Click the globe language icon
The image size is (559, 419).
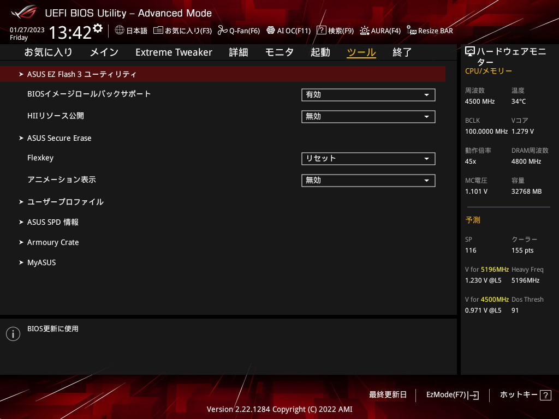pos(120,30)
